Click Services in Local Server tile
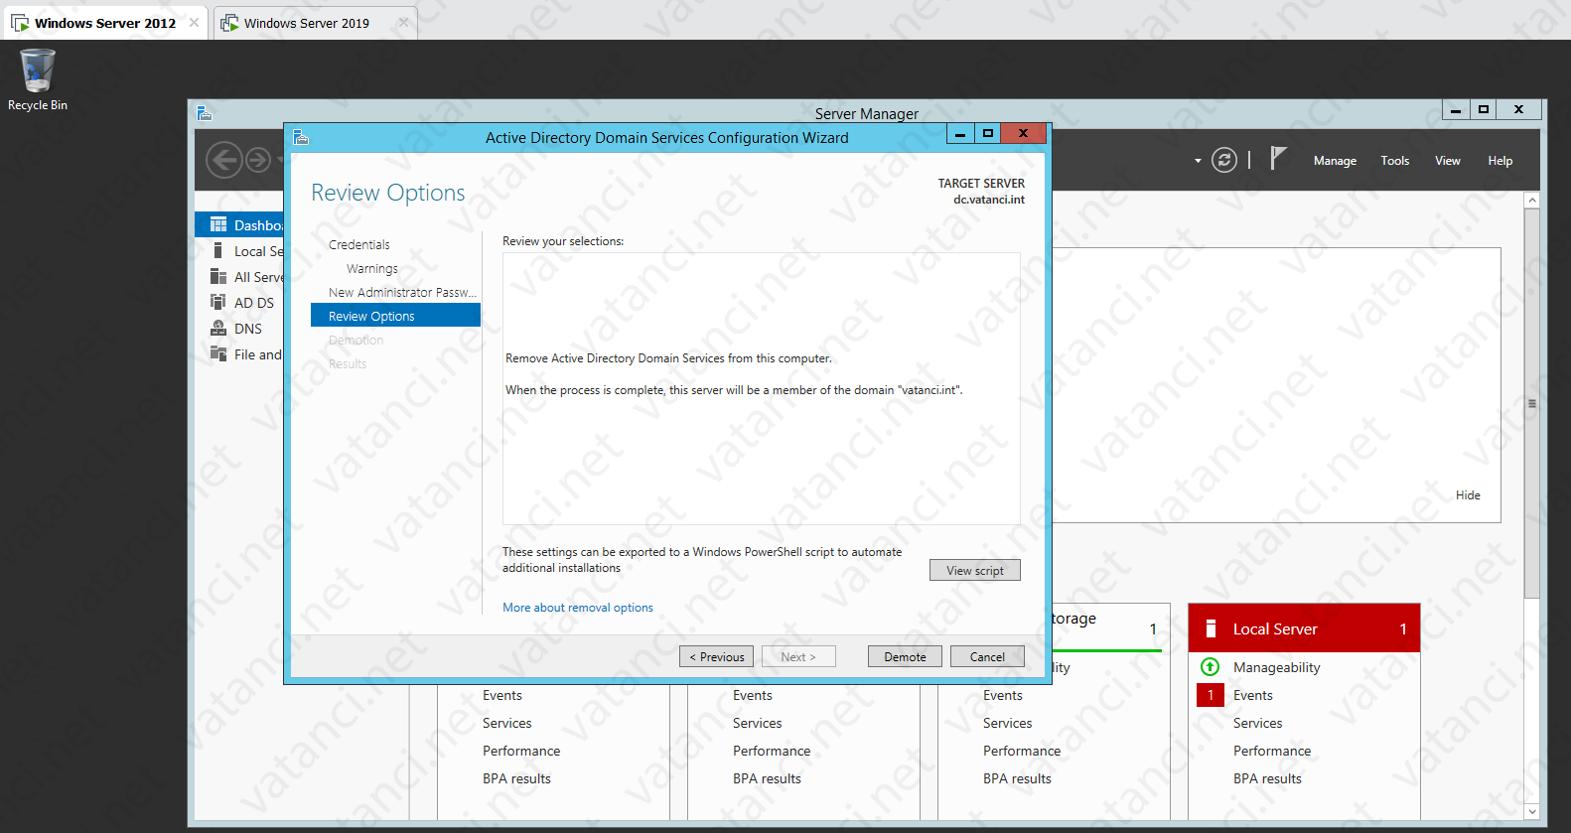 [1257, 723]
